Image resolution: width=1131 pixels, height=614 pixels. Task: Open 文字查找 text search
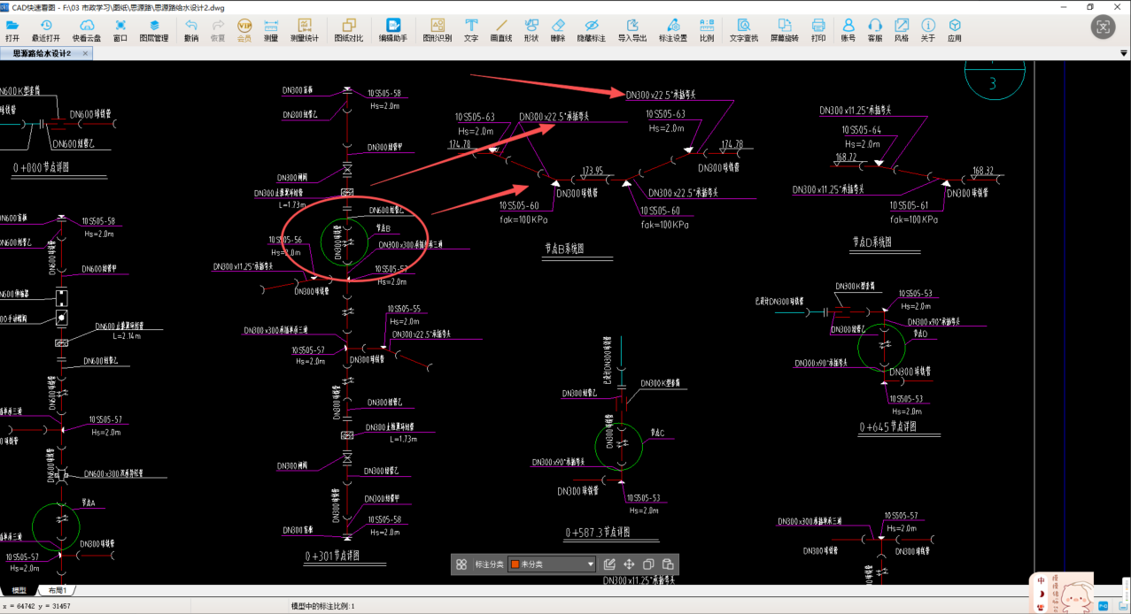[744, 31]
